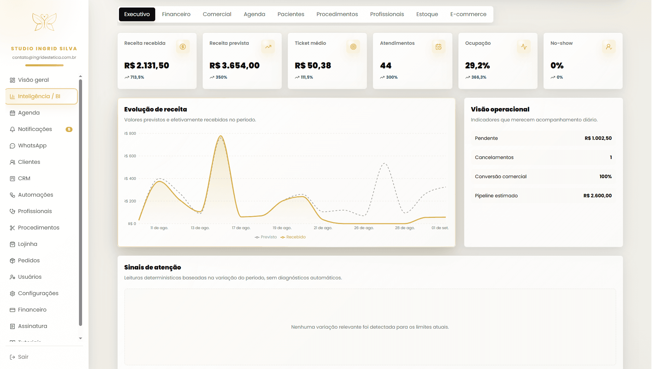Image resolution: width=652 pixels, height=369 pixels.
Task: Open the Pacientes tab
Action: coord(291,14)
